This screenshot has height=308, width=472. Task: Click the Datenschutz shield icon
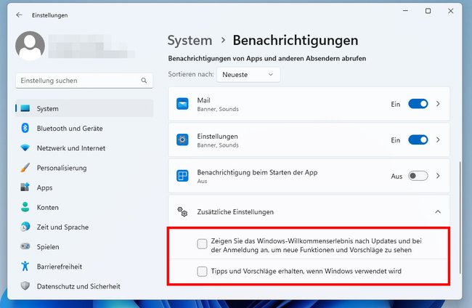[x=25, y=285]
